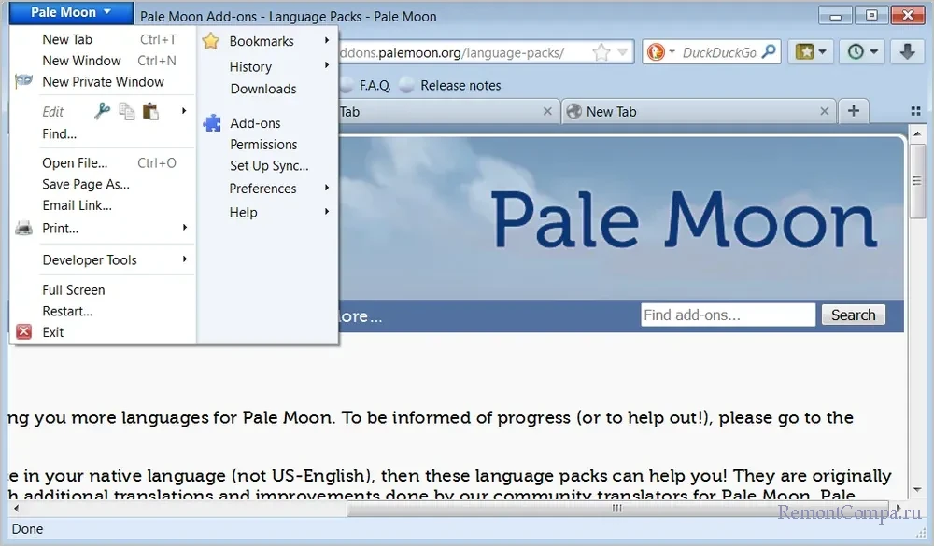Choose Set Up Sync... menu item

click(267, 166)
